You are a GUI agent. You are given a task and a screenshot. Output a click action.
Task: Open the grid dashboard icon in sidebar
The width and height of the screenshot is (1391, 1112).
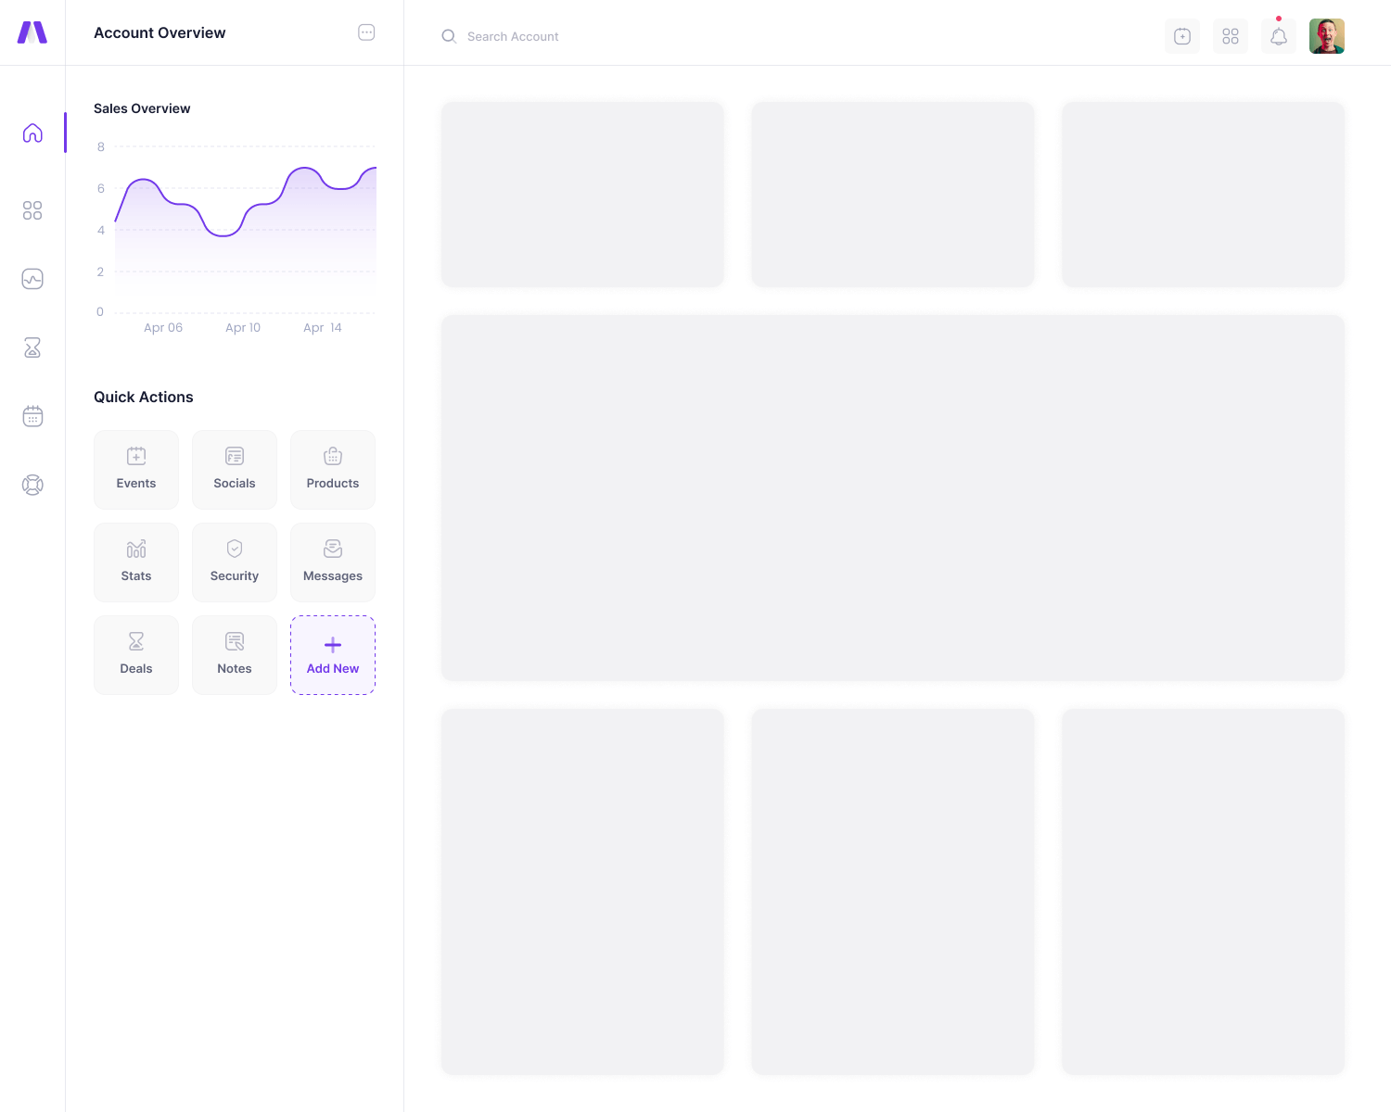point(32,210)
